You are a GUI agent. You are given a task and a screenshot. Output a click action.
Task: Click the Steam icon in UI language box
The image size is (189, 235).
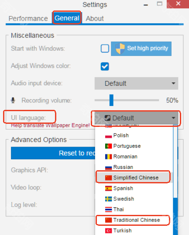click(x=107, y=118)
